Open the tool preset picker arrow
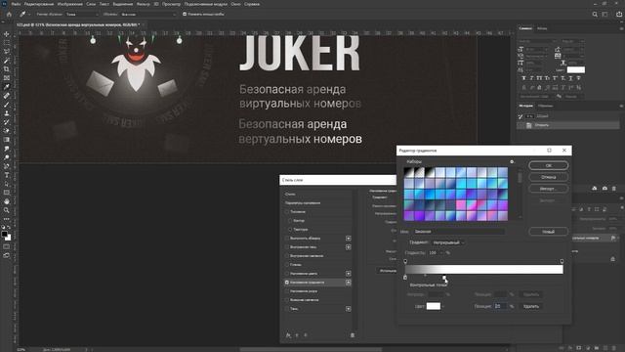 click(28, 14)
